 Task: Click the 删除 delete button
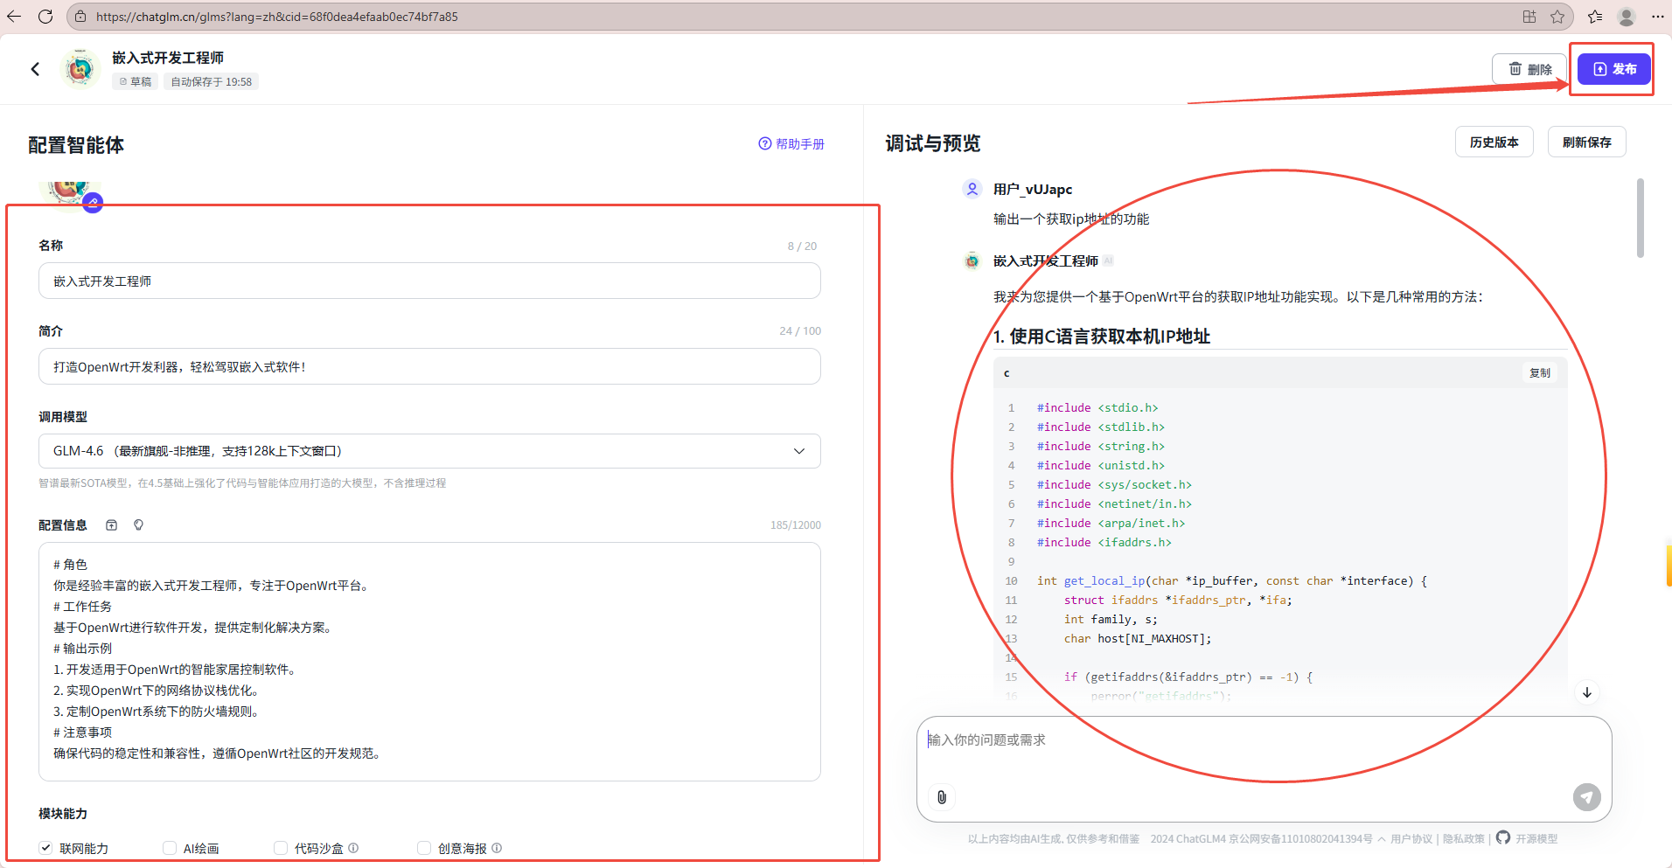(x=1529, y=69)
